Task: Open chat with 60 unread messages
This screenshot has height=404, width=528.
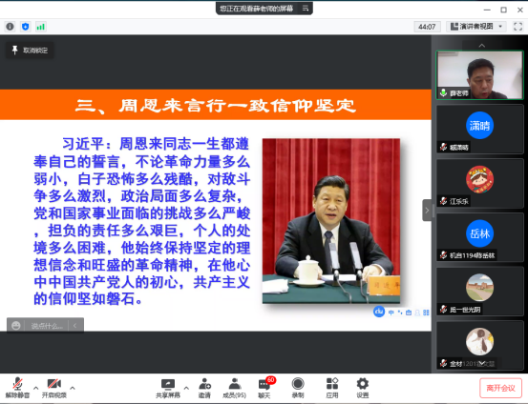Action: coord(264,388)
